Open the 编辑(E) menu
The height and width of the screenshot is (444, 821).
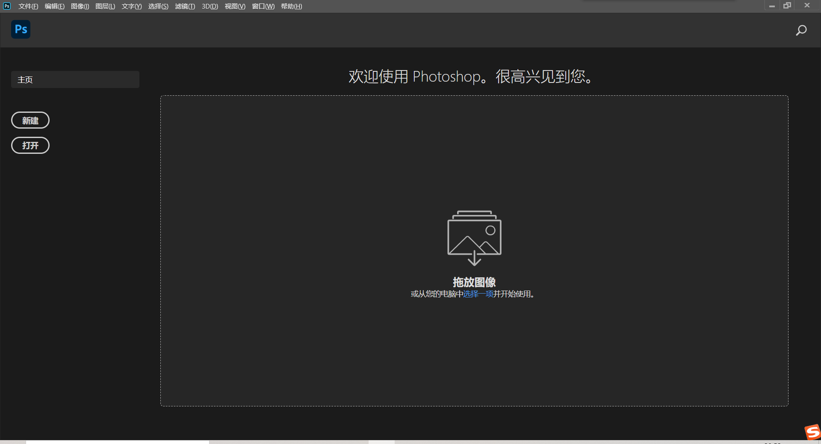click(x=55, y=6)
